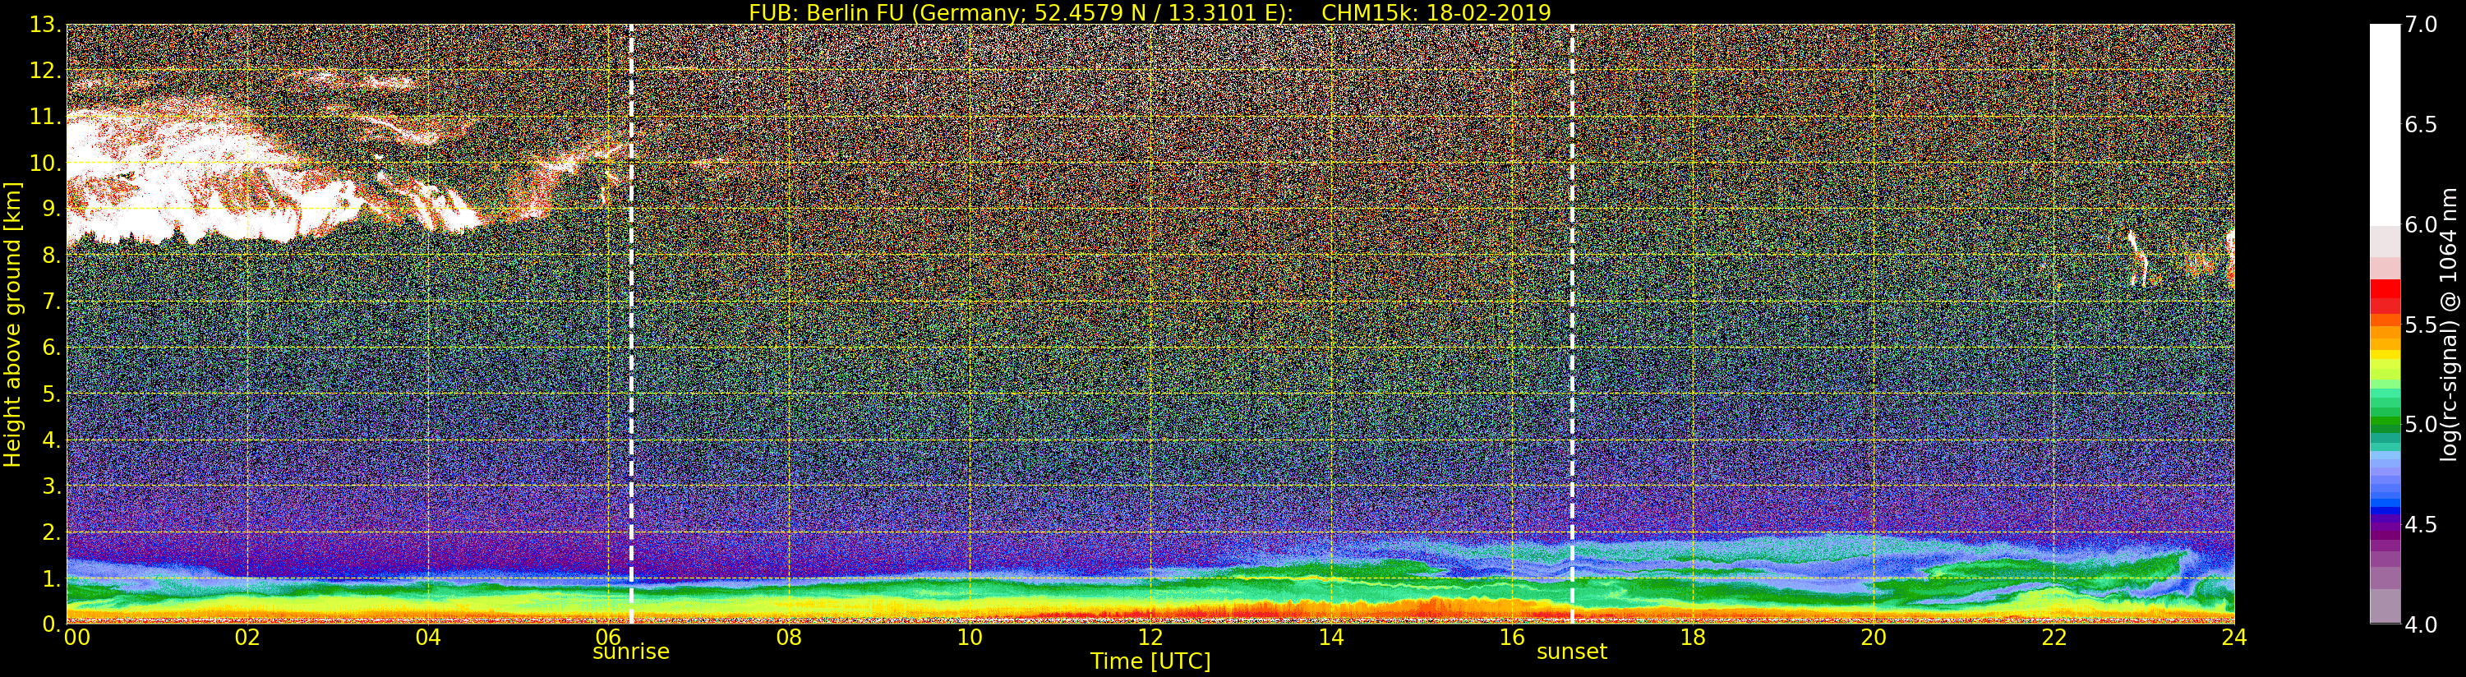Screen dimensions: 2466x677
Task: Select the 'log(rc-signal) @ 1064 nm' colorbar label
Action: click(x=2450, y=324)
